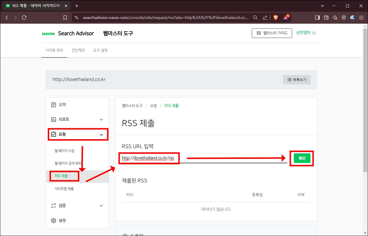Viewport: 368px width, 236px height.
Task: Switch to the 도구 설정 tab
Action: click(100, 50)
